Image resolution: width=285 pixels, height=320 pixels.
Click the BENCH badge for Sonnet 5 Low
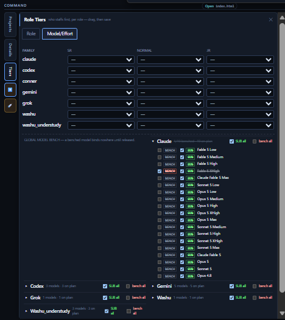[170, 185]
